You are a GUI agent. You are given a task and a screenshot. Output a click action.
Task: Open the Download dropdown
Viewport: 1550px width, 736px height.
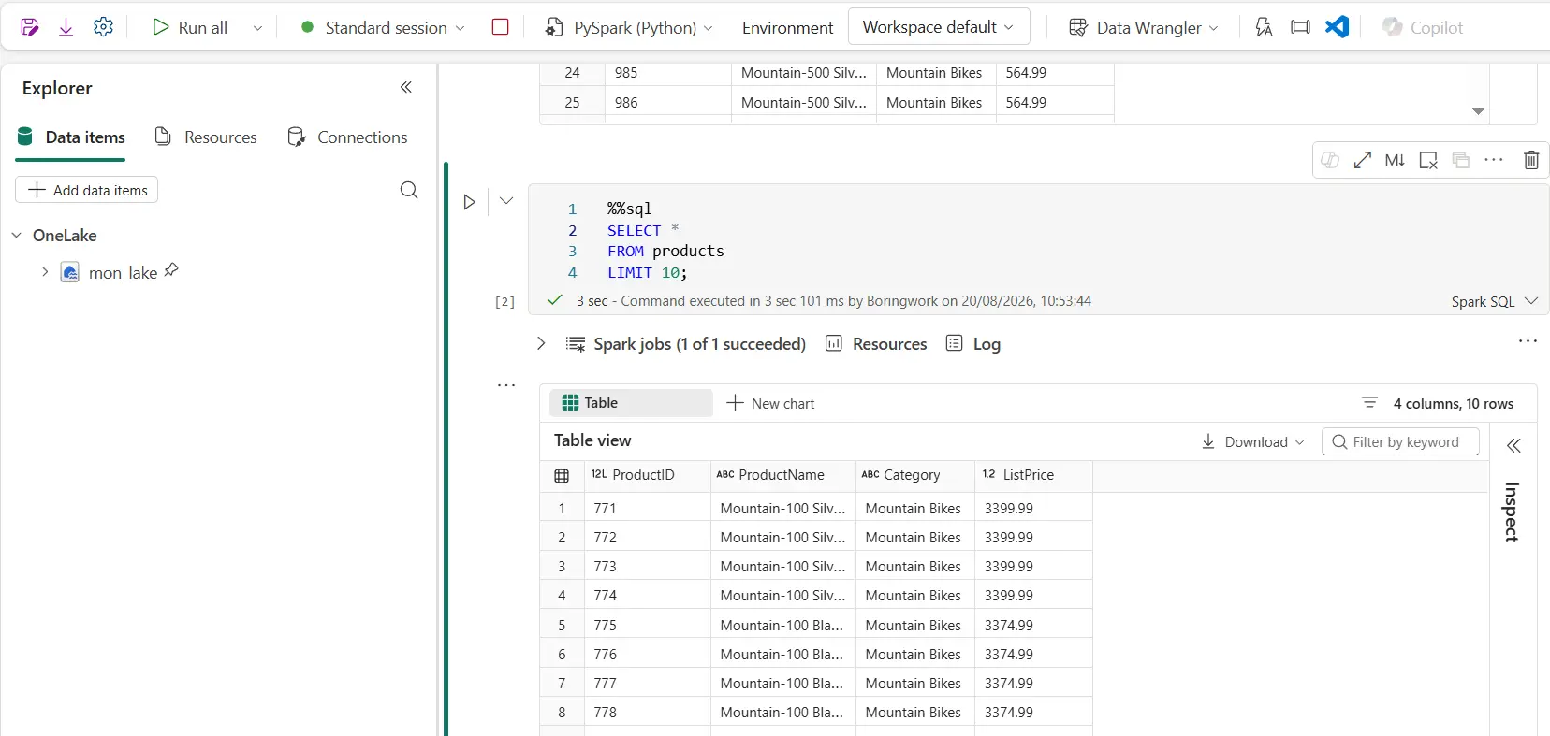(1253, 441)
